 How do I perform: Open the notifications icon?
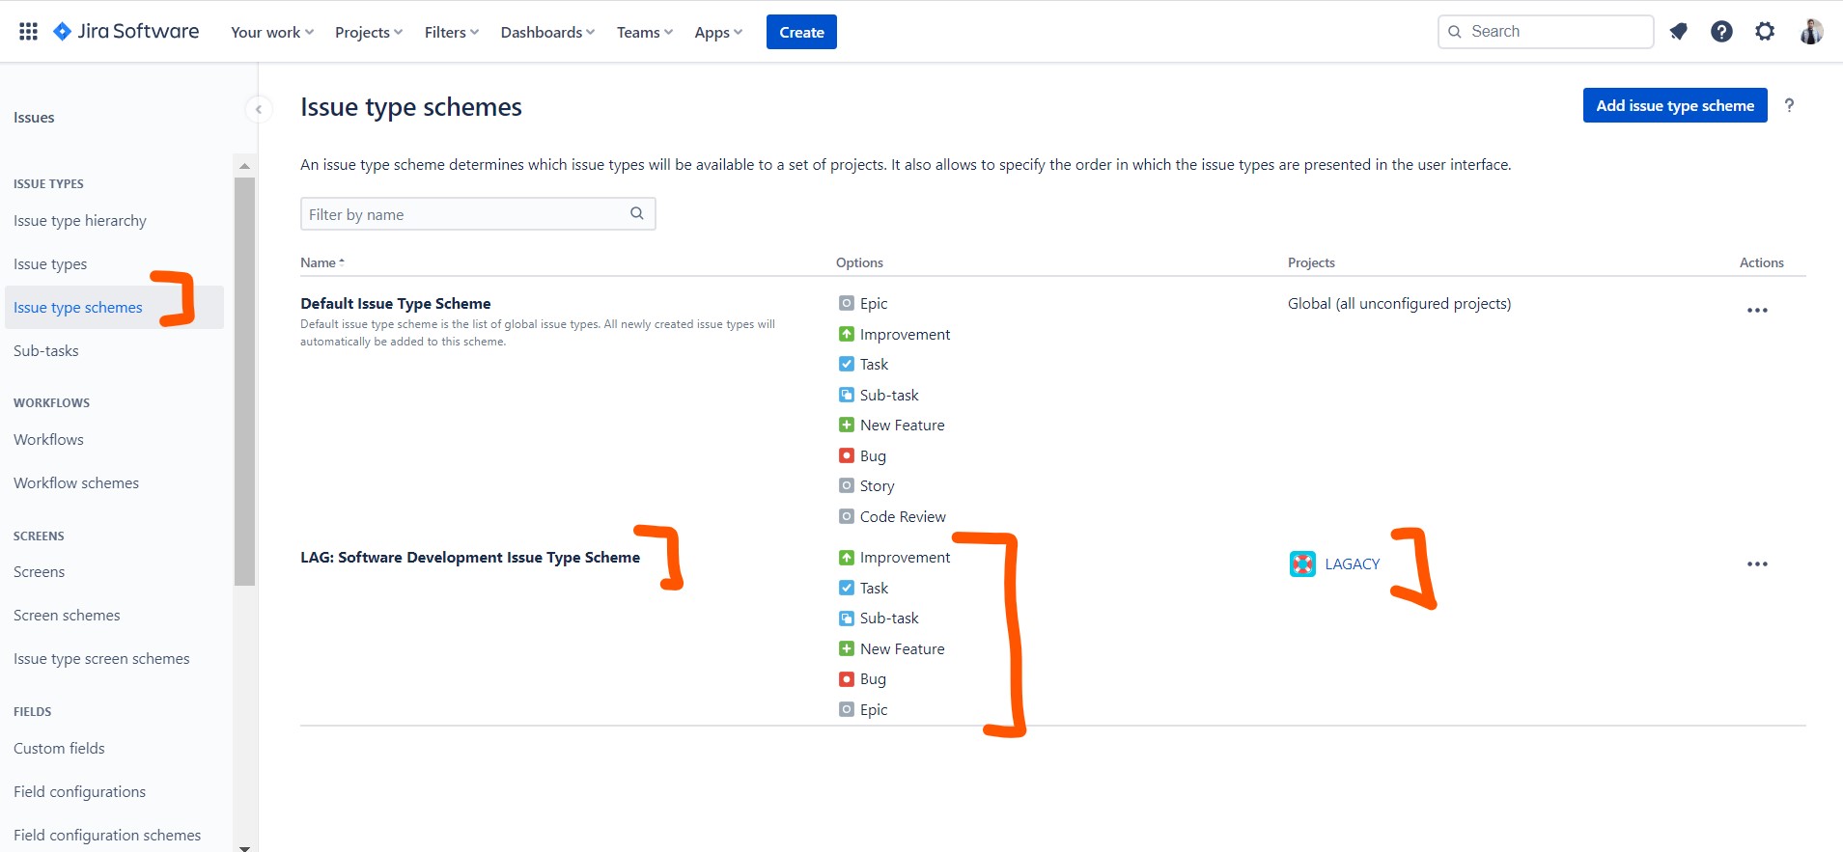(1678, 32)
